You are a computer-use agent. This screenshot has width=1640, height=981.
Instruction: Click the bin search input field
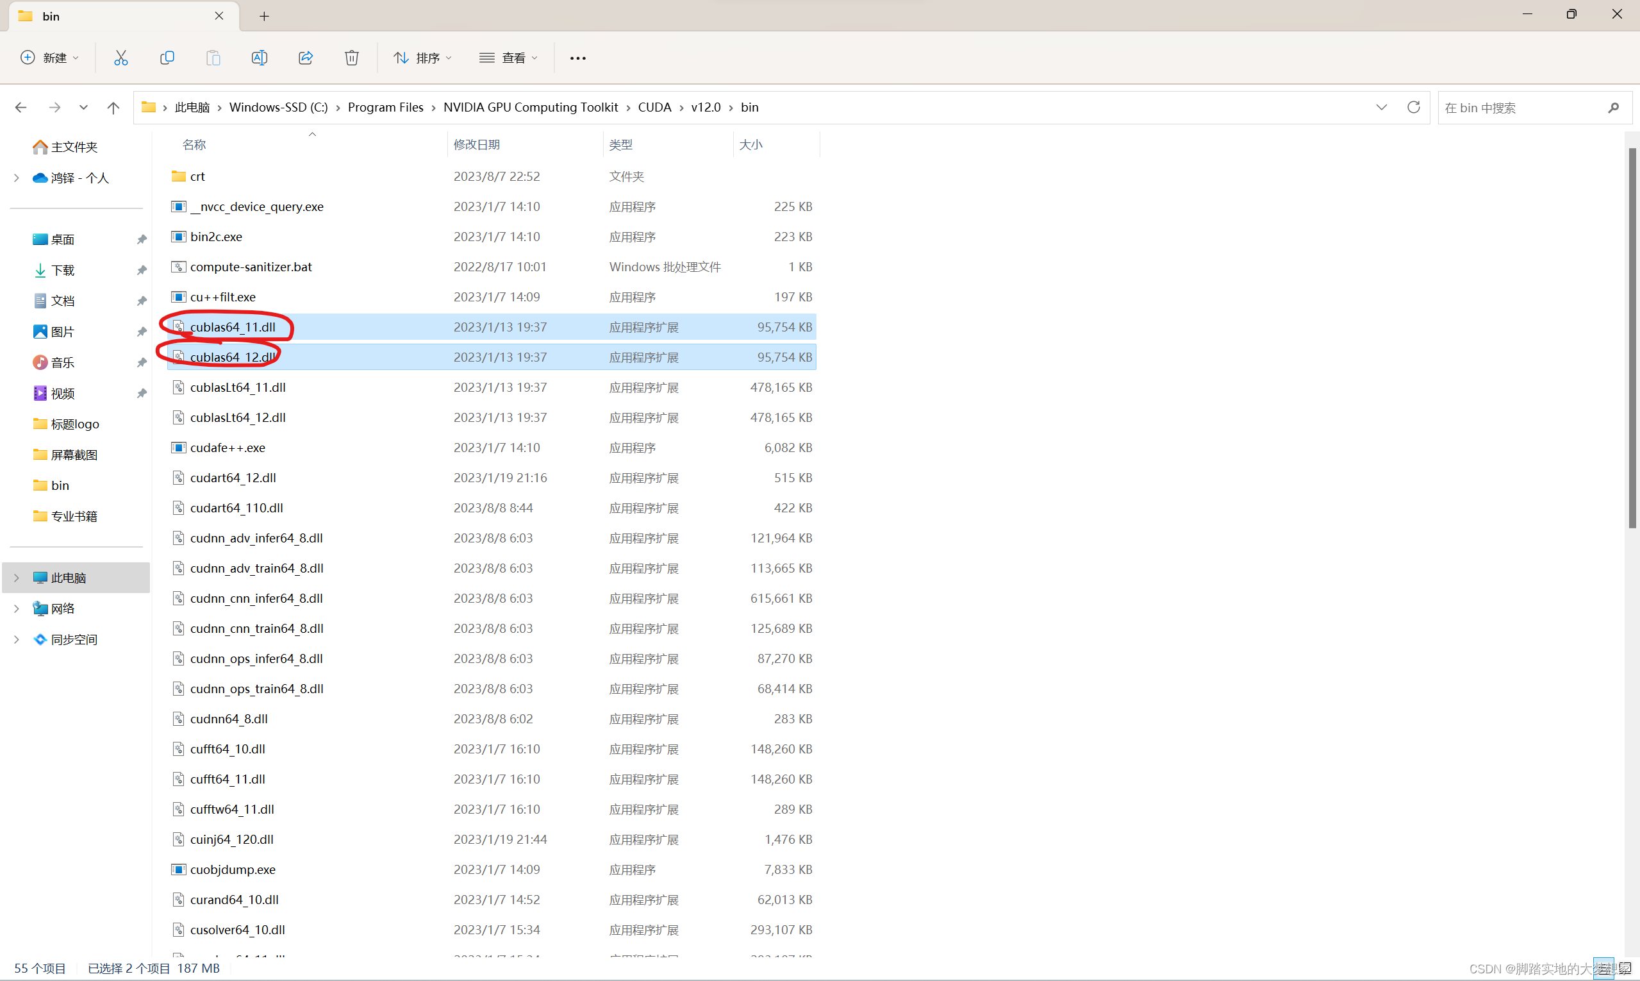(x=1520, y=108)
